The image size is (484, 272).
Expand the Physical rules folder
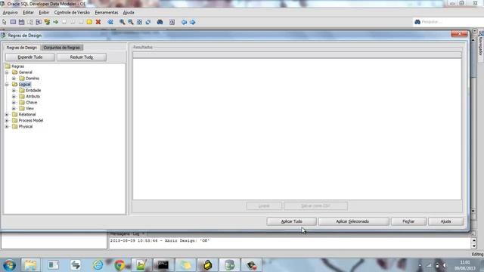point(7,126)
